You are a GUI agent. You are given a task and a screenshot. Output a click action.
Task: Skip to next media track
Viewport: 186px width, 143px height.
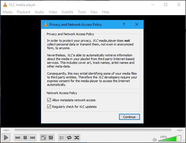click(33, 138)
